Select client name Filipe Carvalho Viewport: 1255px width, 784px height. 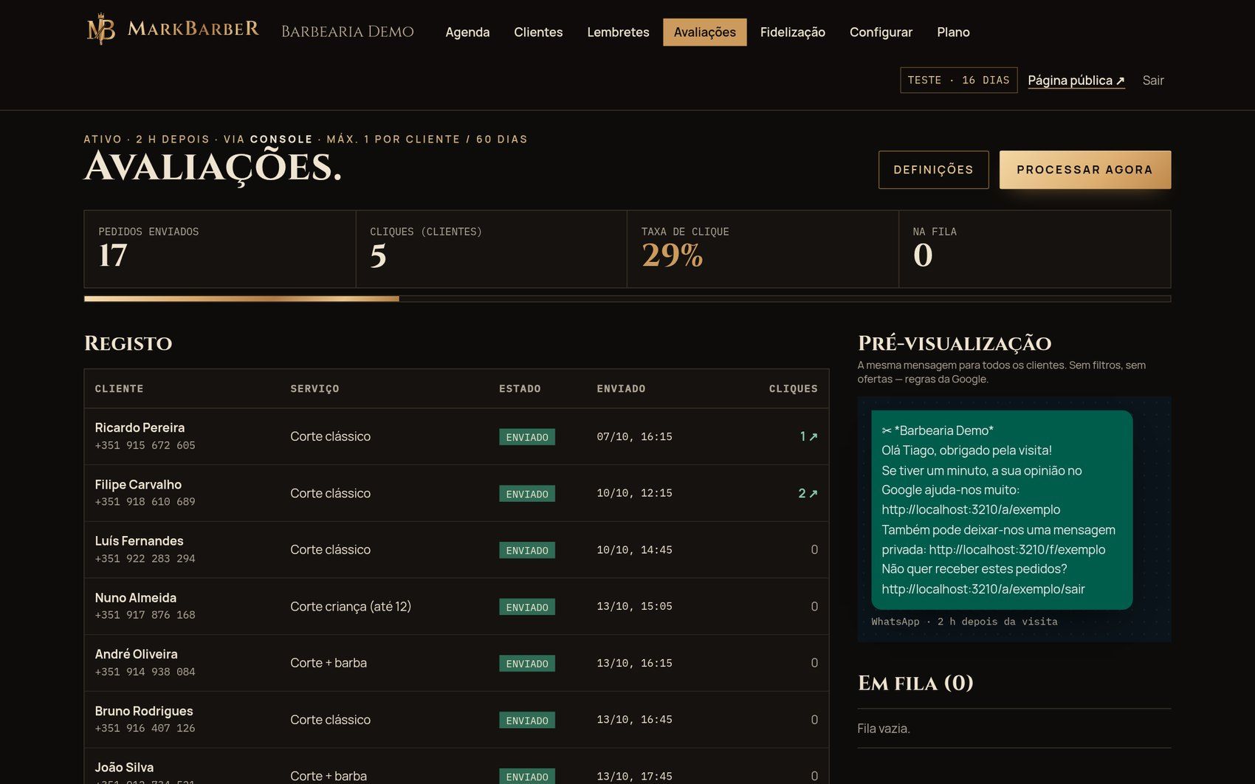138,484
